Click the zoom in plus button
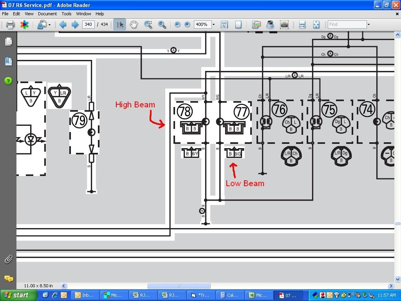Viewport: 401px width, 301px height. coord(187,25)
